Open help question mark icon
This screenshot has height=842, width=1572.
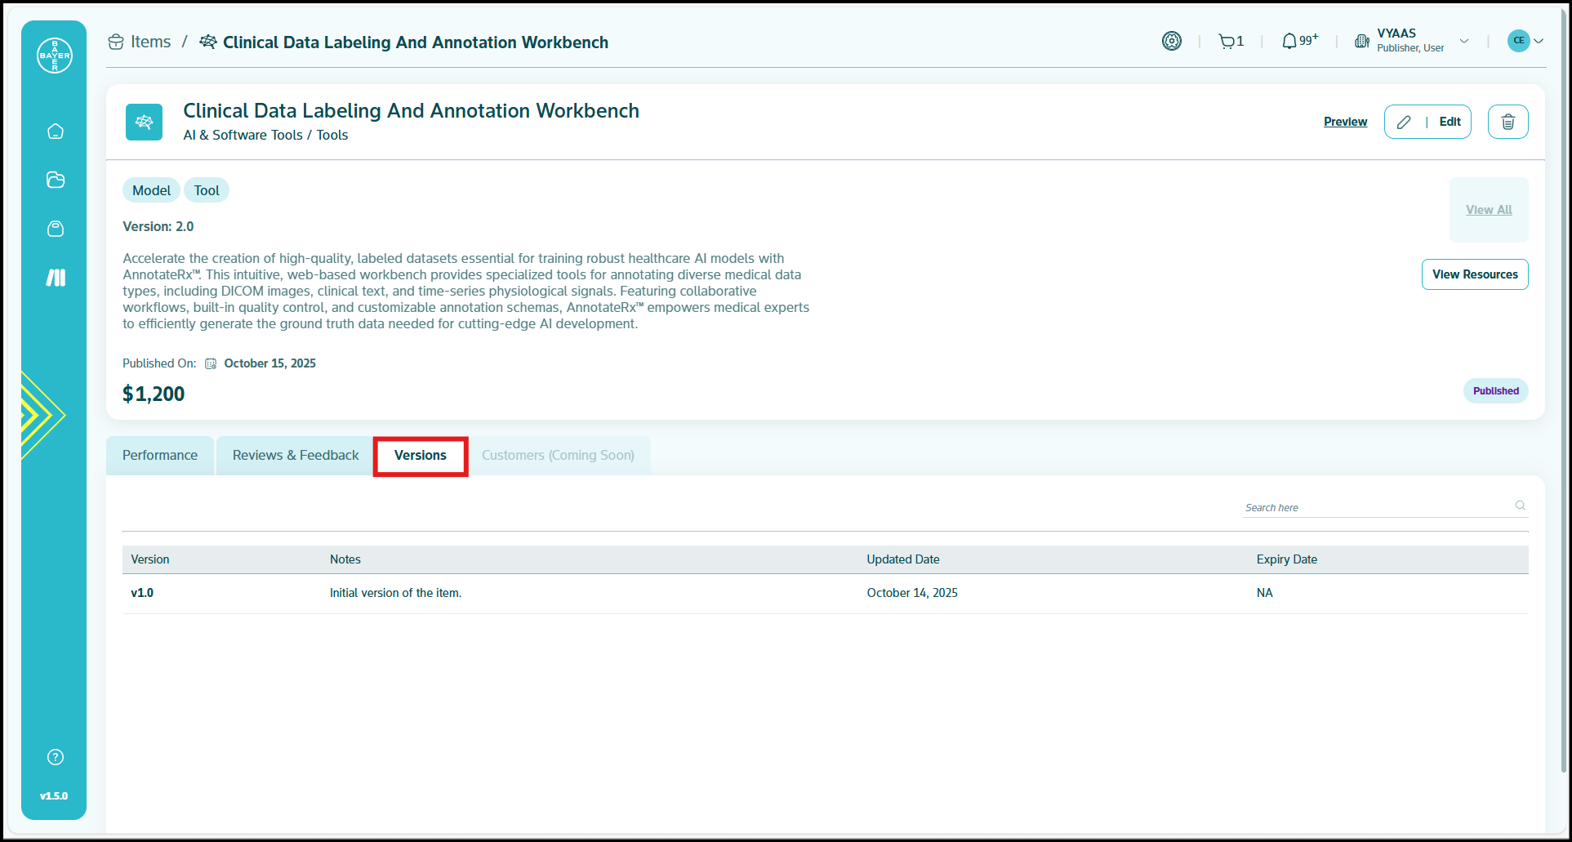pos(56,757)
